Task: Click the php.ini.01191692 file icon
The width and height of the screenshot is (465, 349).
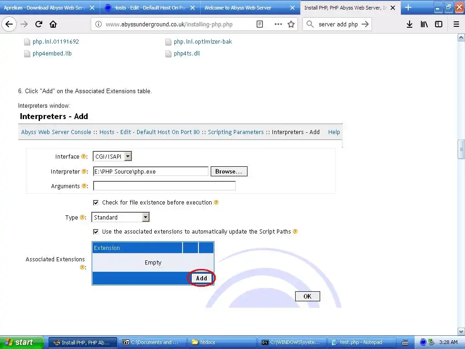Action: 27,42
